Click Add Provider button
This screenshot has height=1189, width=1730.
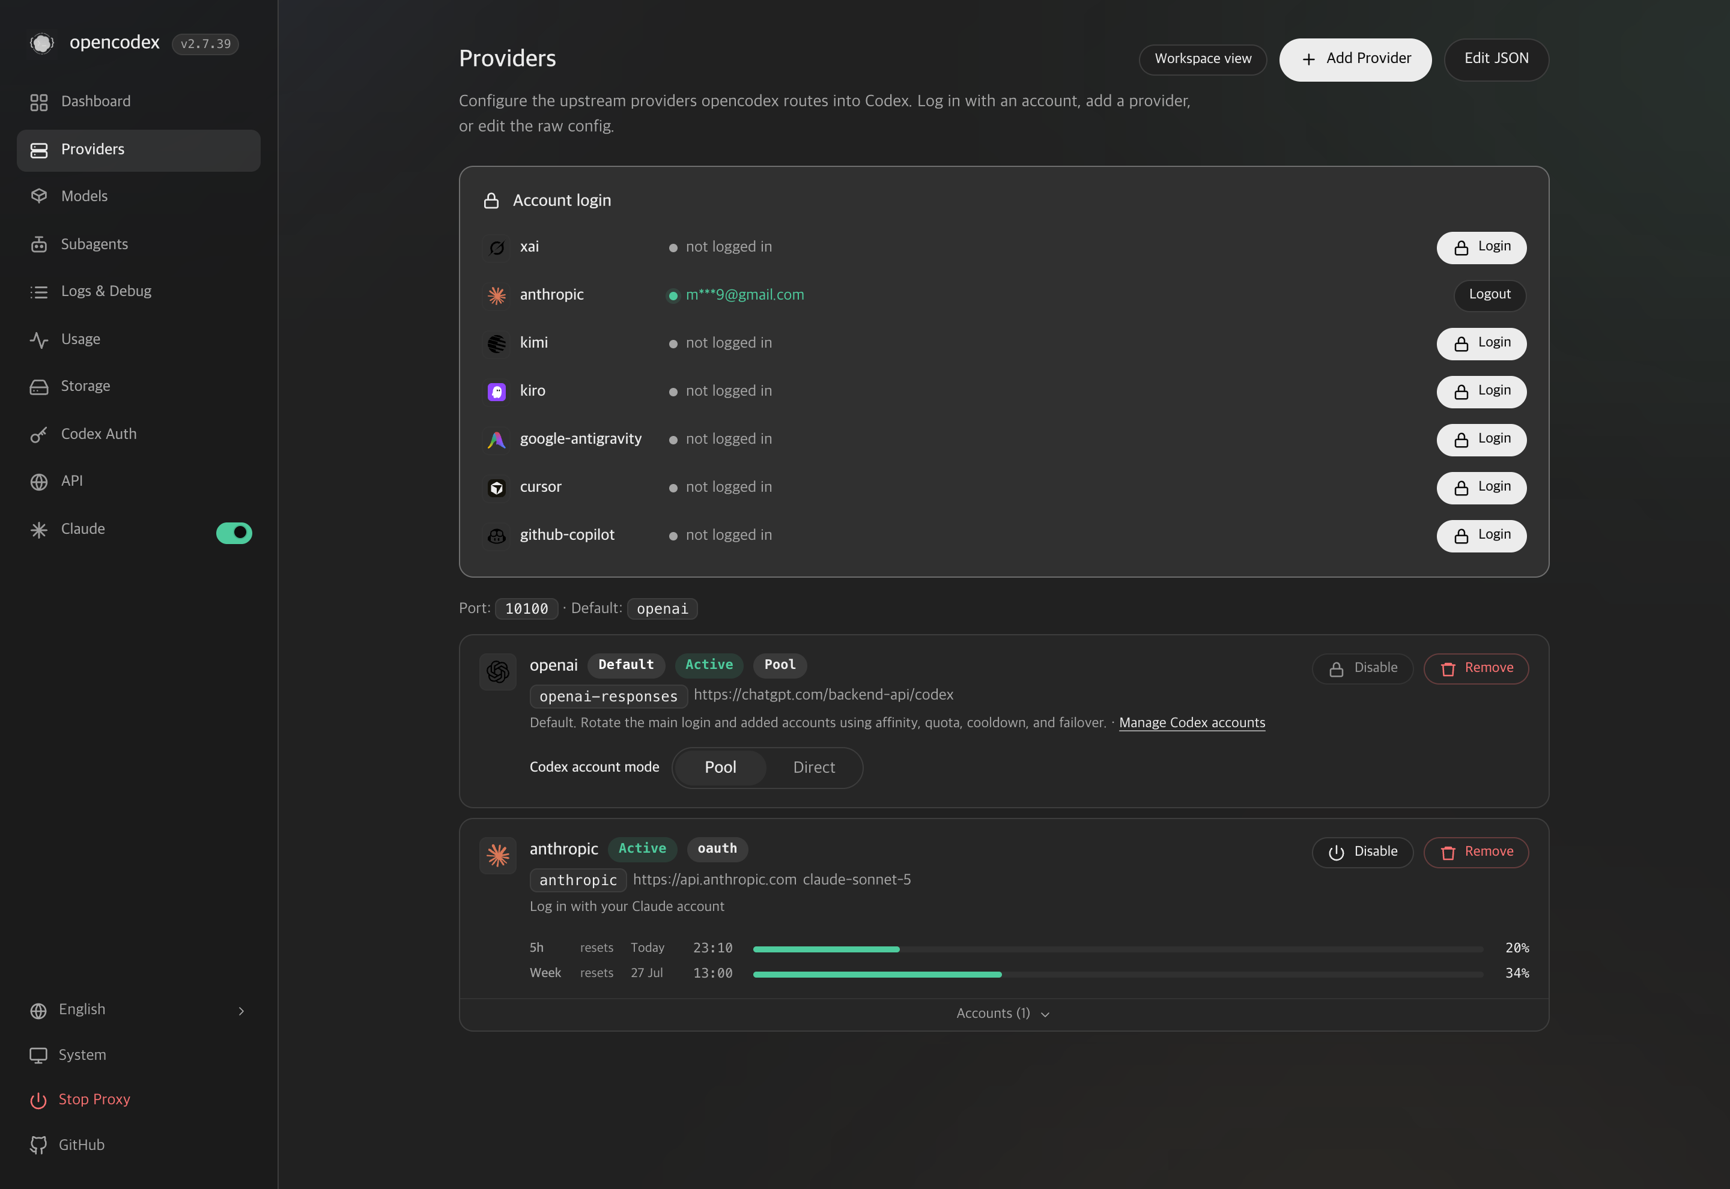(1355, 59)
